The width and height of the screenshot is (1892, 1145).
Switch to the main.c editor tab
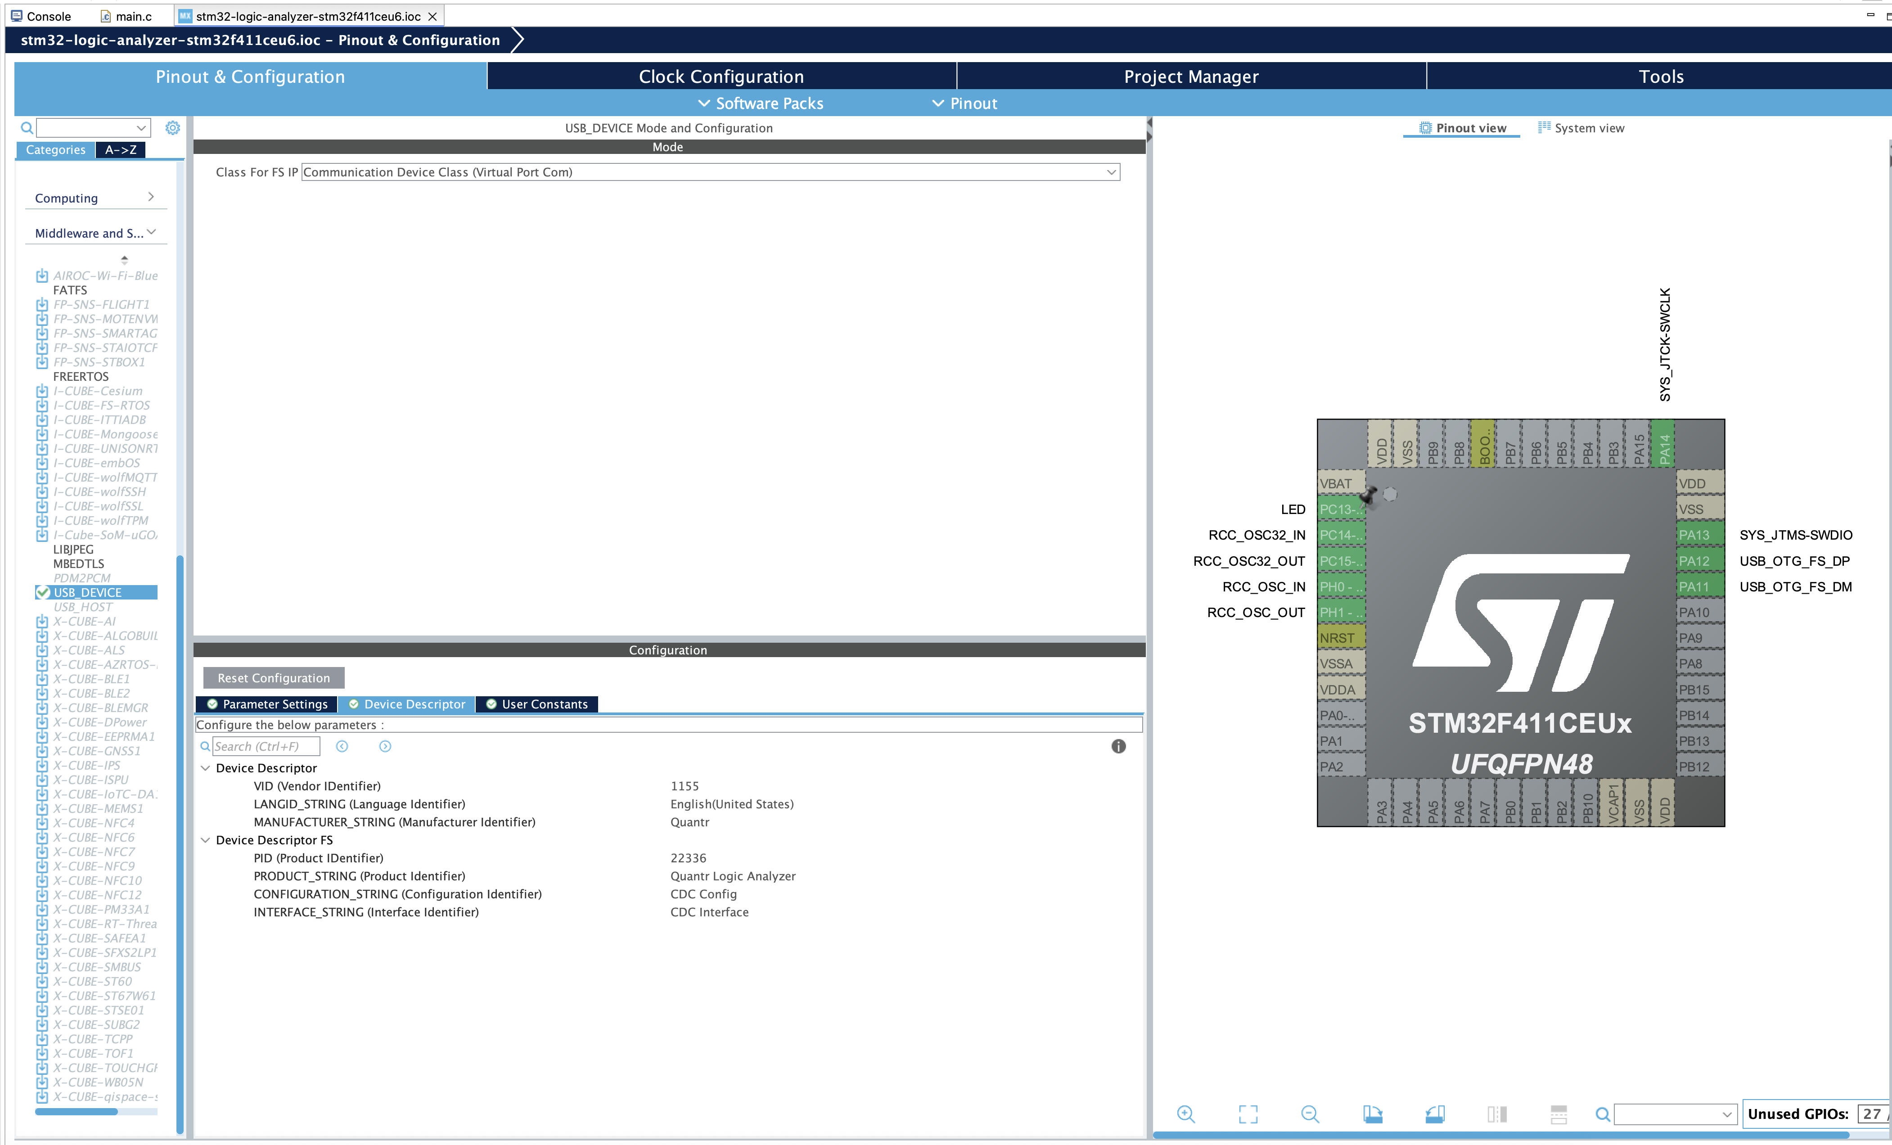coord(127,16)
